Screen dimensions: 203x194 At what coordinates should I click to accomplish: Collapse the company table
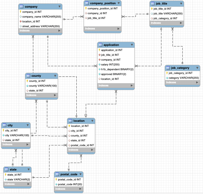(59, 7)
